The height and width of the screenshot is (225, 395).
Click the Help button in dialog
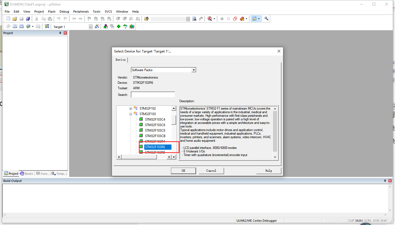tap(269, 171)
